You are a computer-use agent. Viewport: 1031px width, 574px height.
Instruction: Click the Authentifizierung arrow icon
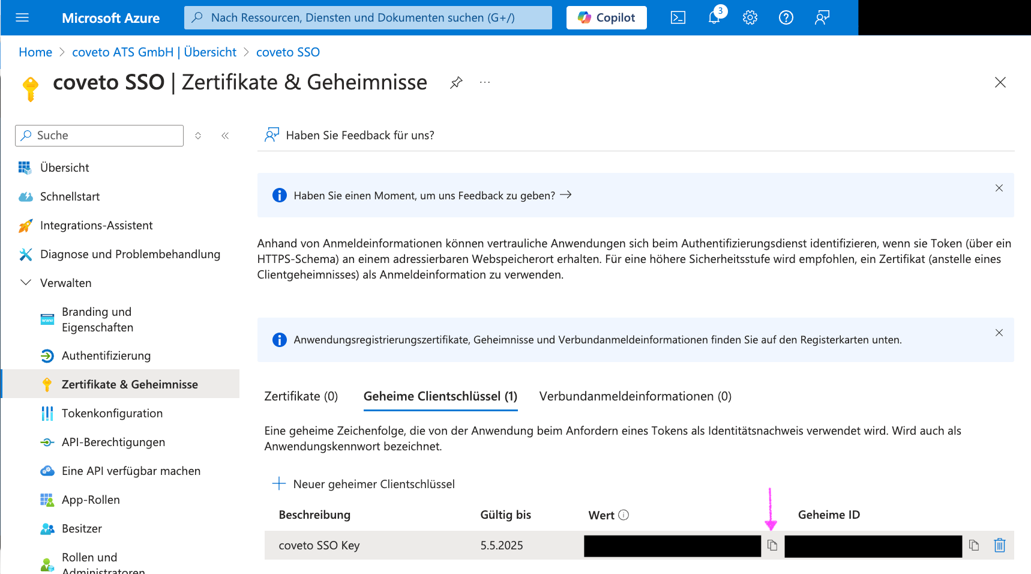pos(47,356)
